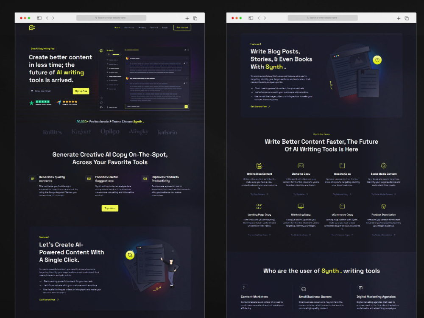Click the dashboard preview image in the hero

pos(144,79)
